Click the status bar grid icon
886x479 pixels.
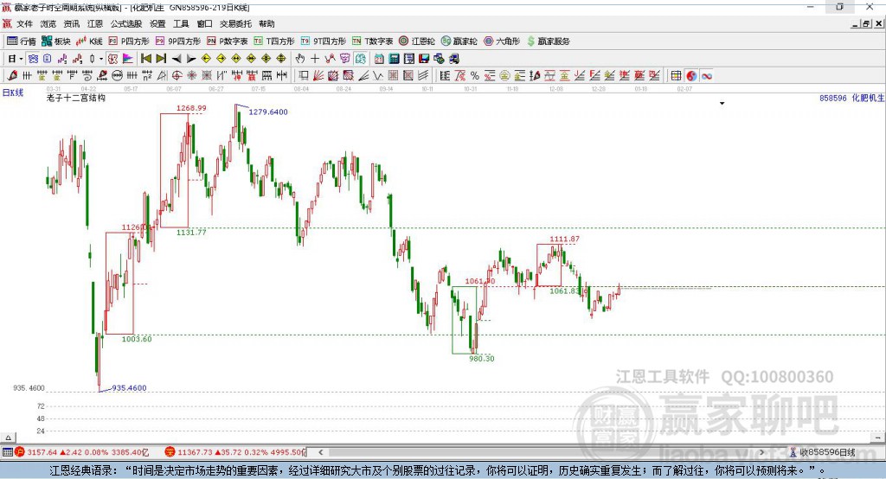click(x=7, y=452)
